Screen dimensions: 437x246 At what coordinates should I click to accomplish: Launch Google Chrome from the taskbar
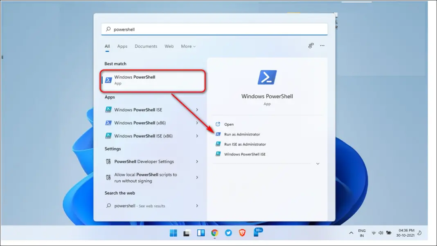[214, 233]
